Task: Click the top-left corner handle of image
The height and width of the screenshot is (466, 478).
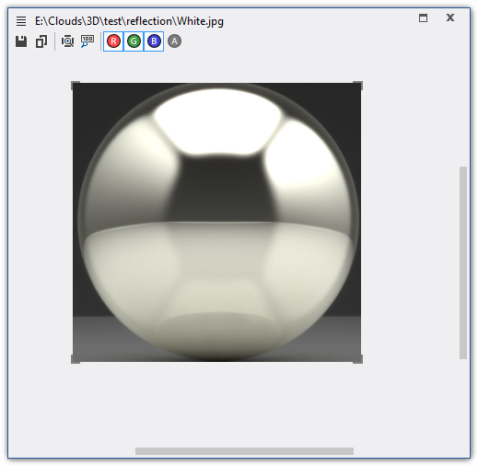Action: 76,86
